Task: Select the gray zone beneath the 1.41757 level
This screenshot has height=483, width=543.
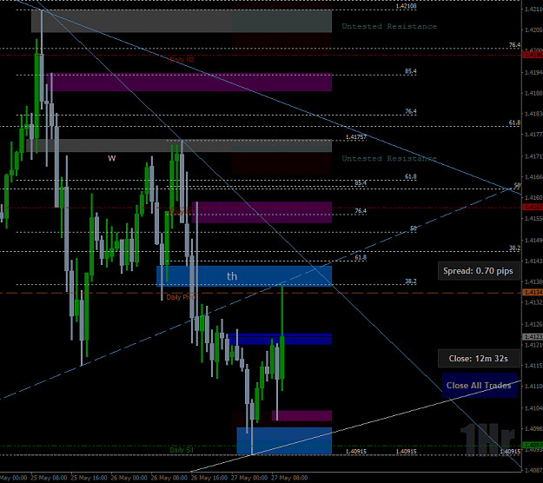Action: [179, 145]
